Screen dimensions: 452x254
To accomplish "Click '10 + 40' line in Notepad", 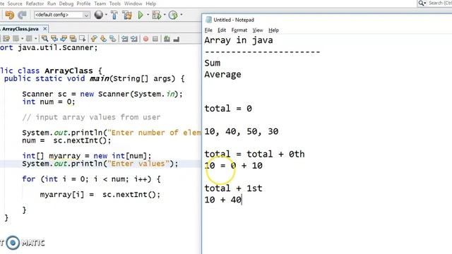I will 223,200.
